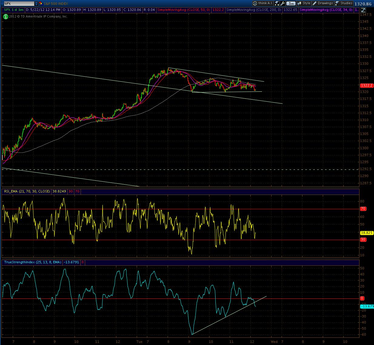Click the 'L: 1320.85' low value
Screen dimensions: 374x345
tap(112, 10)
